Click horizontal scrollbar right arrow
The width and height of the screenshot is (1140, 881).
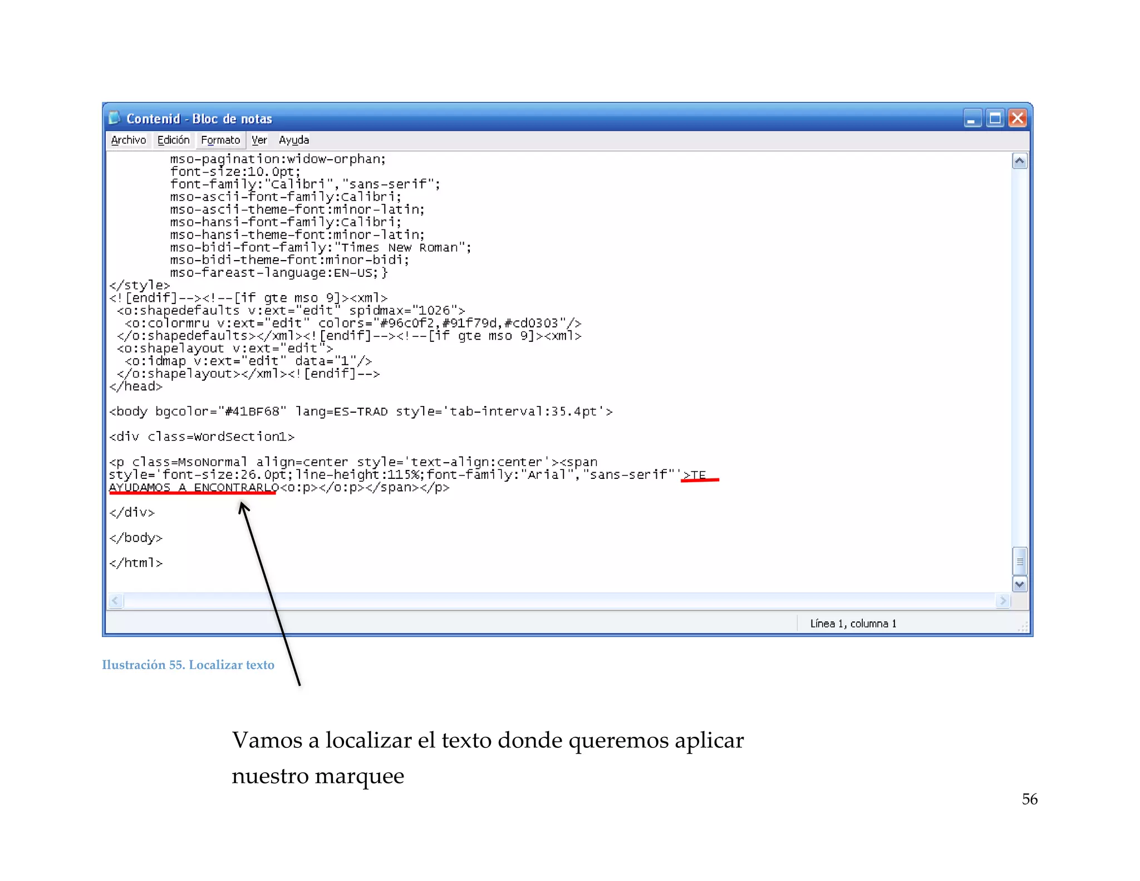coord(1003,600)
